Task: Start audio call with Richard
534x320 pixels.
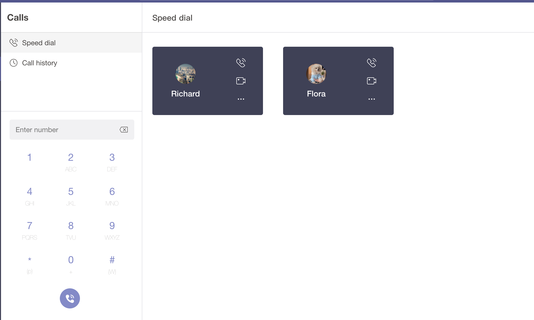Action: coord(241,63)
